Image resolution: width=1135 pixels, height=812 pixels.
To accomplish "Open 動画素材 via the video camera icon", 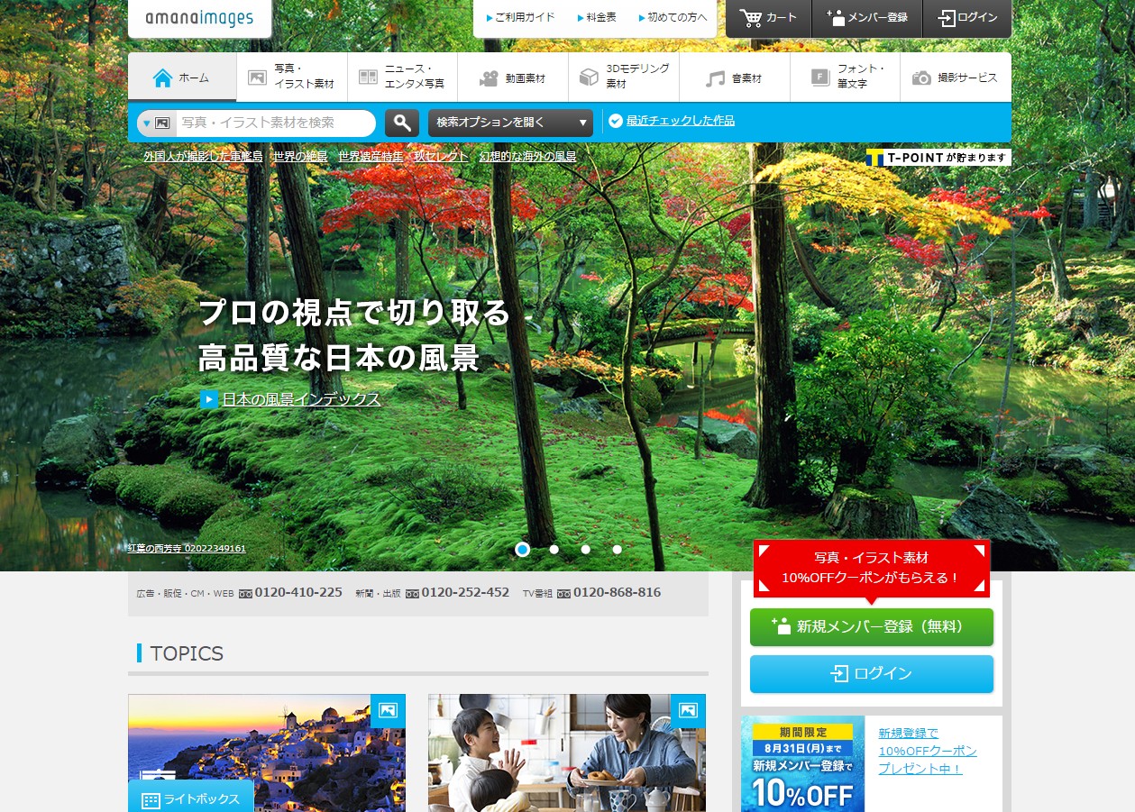I will coord(488,77).
